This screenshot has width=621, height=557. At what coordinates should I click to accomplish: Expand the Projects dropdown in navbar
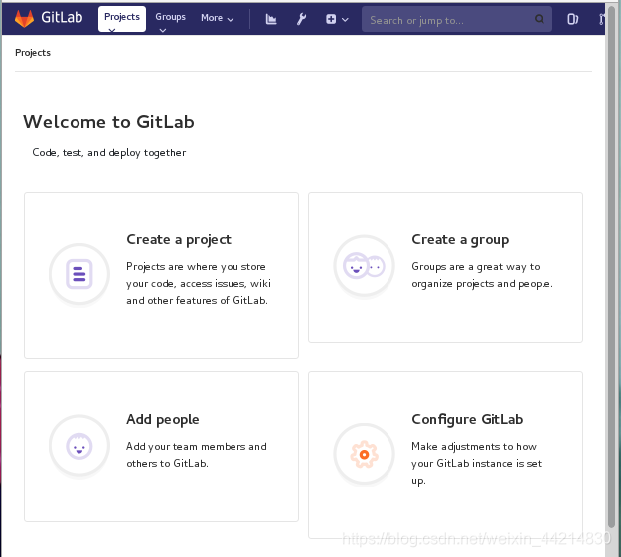(122, 19)
